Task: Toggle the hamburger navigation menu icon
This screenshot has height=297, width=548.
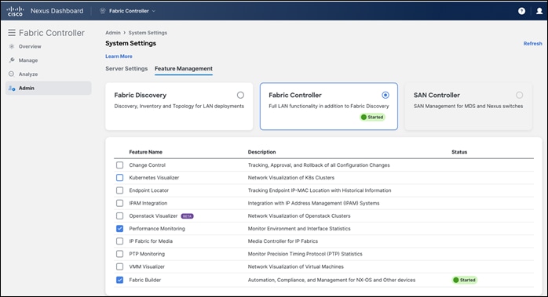Action: tap(12, 33)
